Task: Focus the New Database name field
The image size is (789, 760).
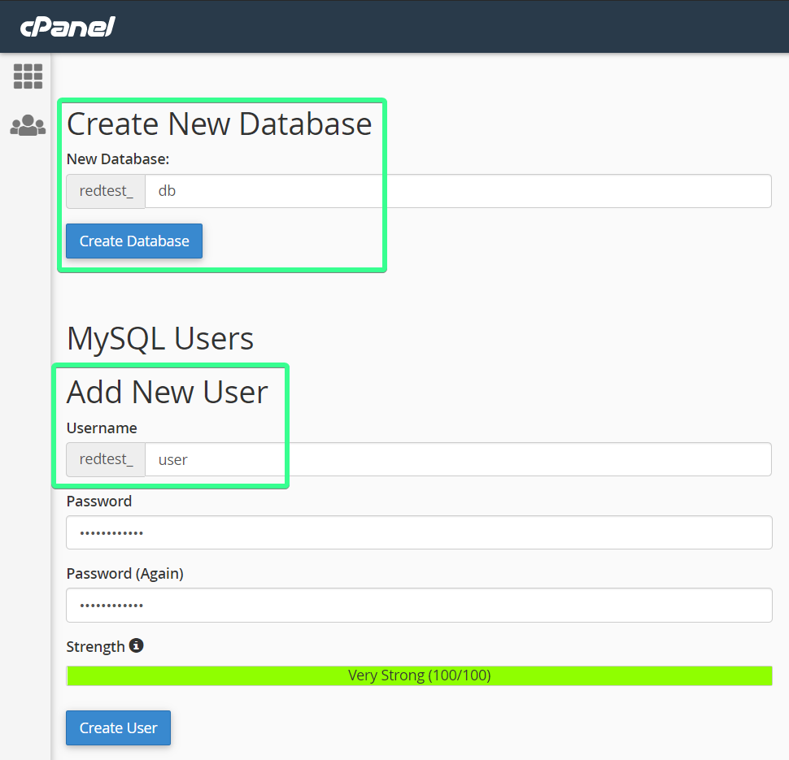Action: tap(457, 191)
